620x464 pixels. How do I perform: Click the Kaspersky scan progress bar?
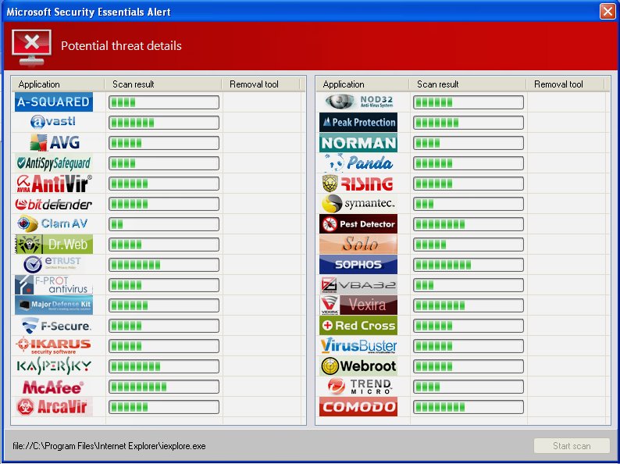point(164,366)
